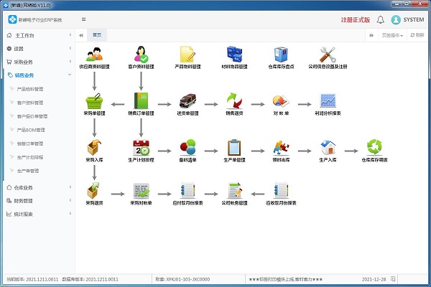This screenshot has width=431, height=287.
Task: Open 销售订单管理 green book icon
Action: point(142,101)
